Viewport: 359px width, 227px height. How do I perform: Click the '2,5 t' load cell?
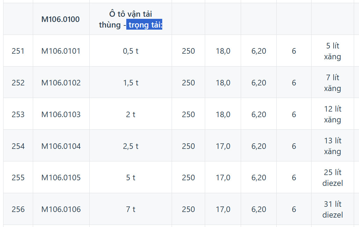tap(130, 146)
